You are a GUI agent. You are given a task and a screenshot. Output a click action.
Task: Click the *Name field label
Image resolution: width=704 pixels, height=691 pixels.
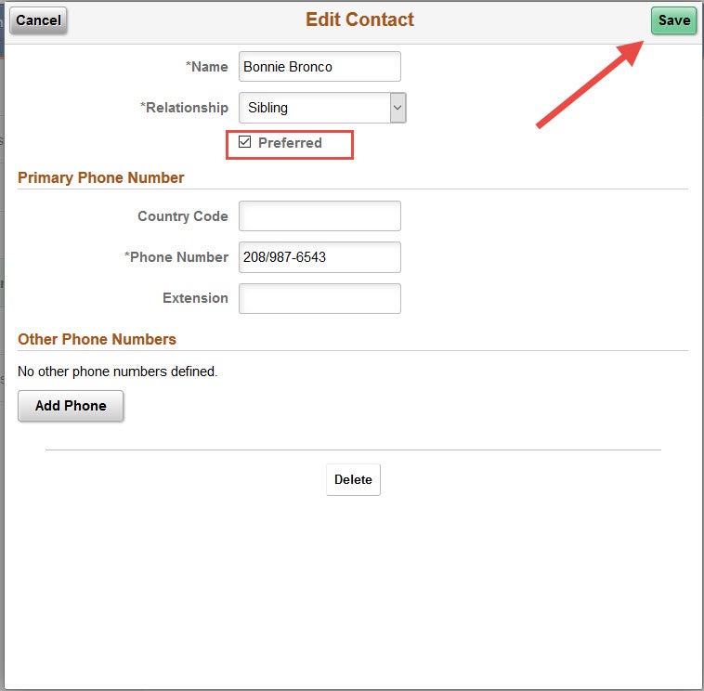[206, 67]
